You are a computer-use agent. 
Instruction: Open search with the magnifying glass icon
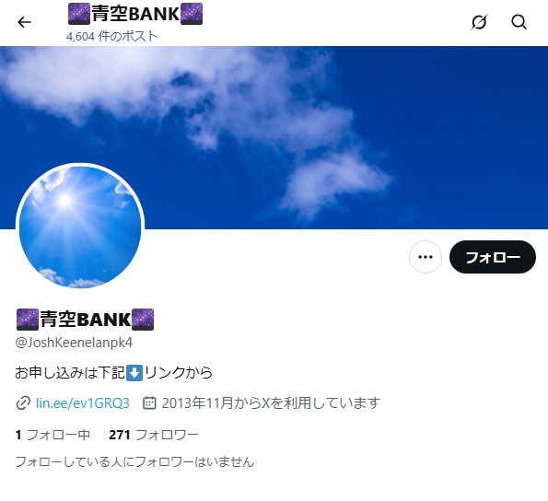click(519, 22)
